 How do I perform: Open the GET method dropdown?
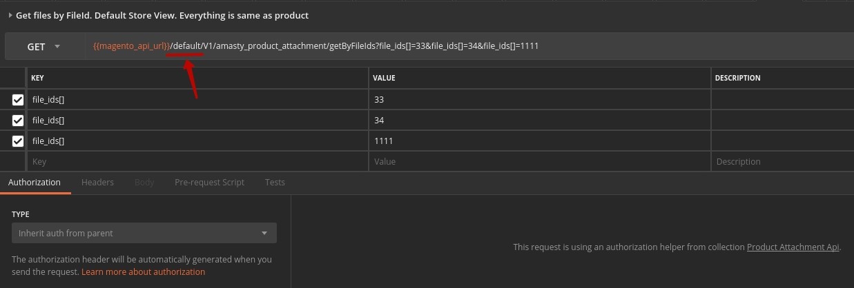tap(43, 47)
